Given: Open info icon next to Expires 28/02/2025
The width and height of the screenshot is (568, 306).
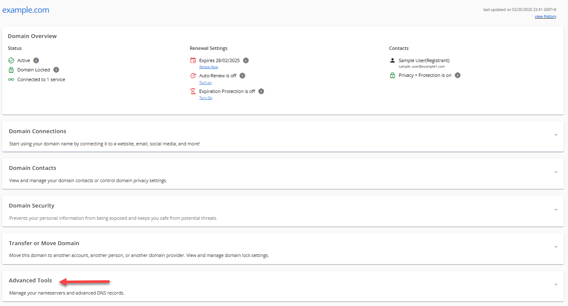Looking at the screenshot, I should pyautogui.click(x=246, y=60).
